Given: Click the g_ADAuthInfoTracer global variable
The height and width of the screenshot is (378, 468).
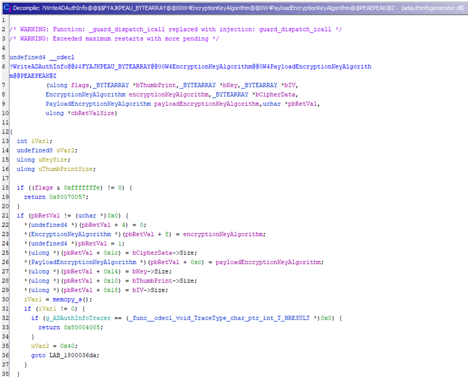Looking at the screenshot, I should coord(78,318).
